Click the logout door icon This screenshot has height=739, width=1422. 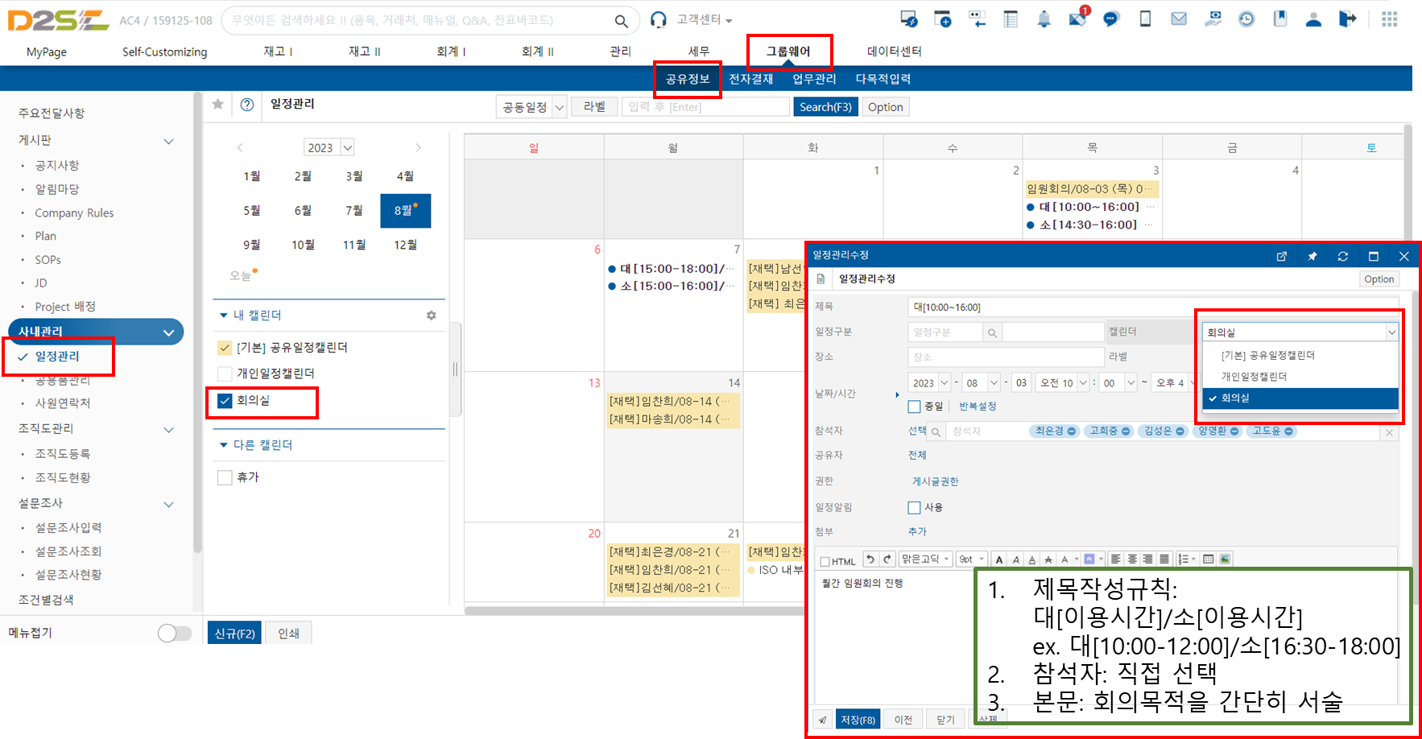coord(1347,19)
